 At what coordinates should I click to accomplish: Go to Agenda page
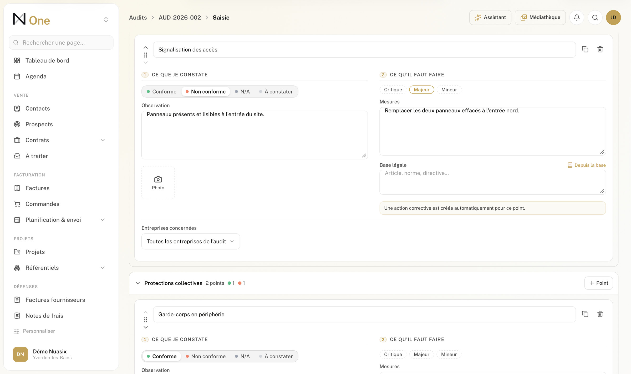point(61,76)
